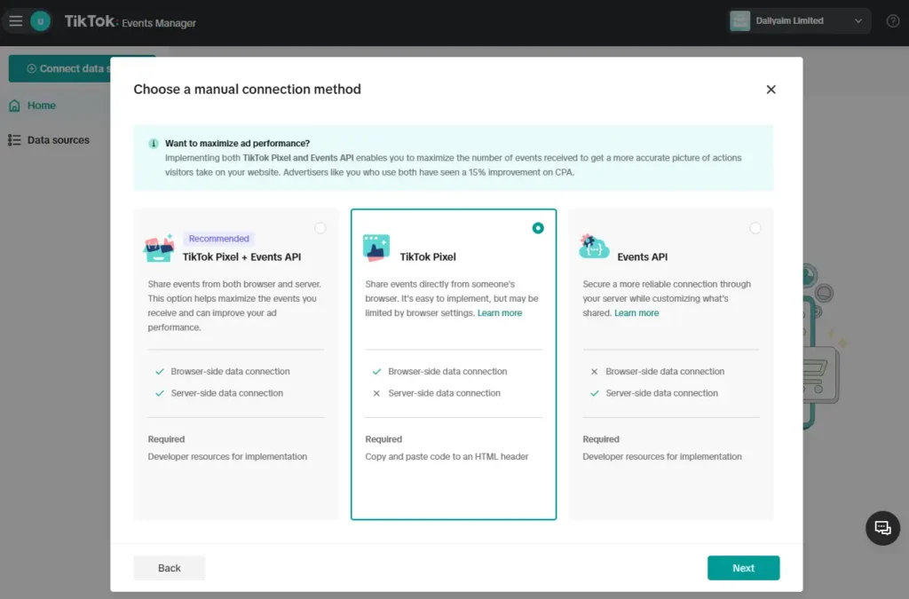
Task: Click the Events API card title
Action: tap(642, 256)
